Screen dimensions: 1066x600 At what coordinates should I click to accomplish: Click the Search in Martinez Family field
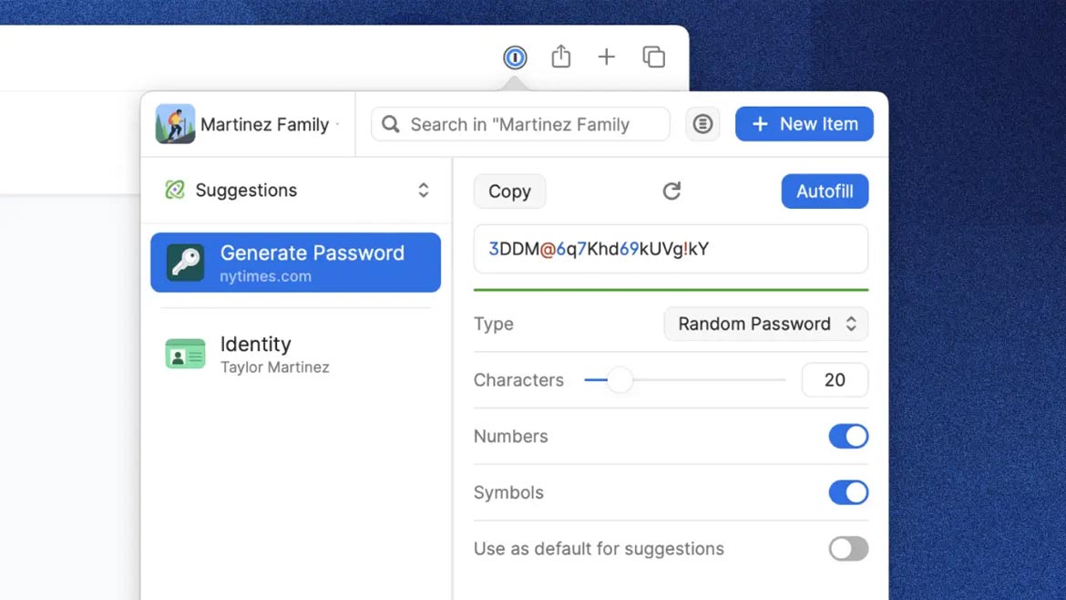coord(528,125)
